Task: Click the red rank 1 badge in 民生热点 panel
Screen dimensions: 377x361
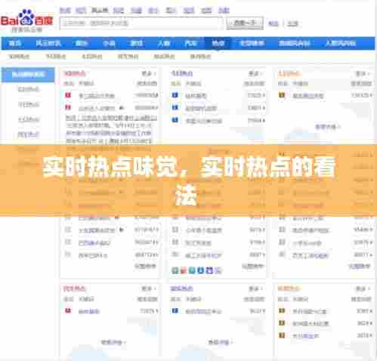Action: 68,310
